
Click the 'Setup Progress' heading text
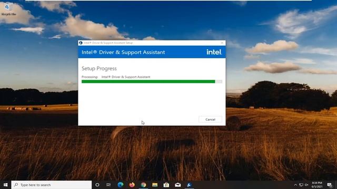point(99,68)
